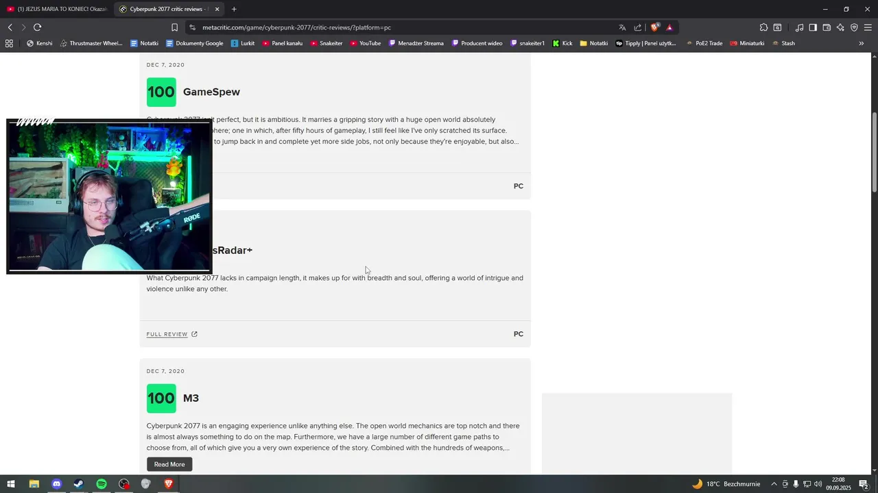Open the clock showing 22:08

pos(839,484)
